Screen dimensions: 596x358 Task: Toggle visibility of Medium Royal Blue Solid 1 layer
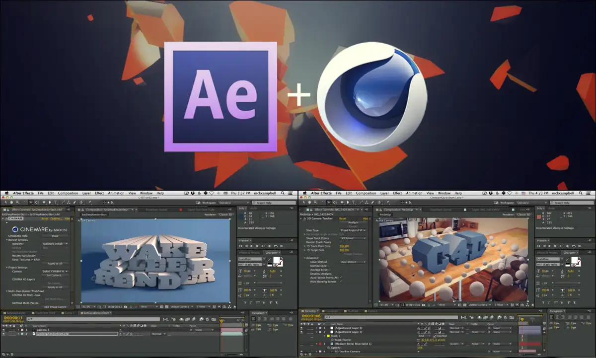click(302, 344)
